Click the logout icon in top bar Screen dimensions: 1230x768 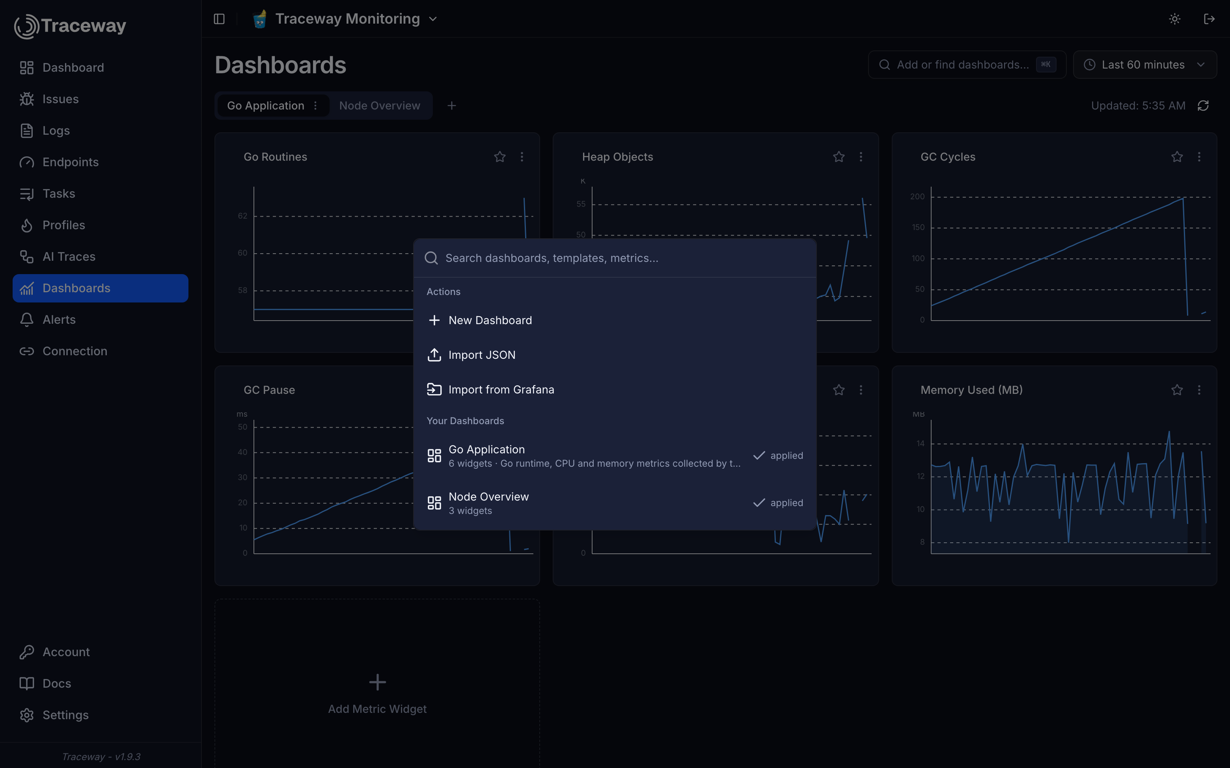(x=1209, y=19)
